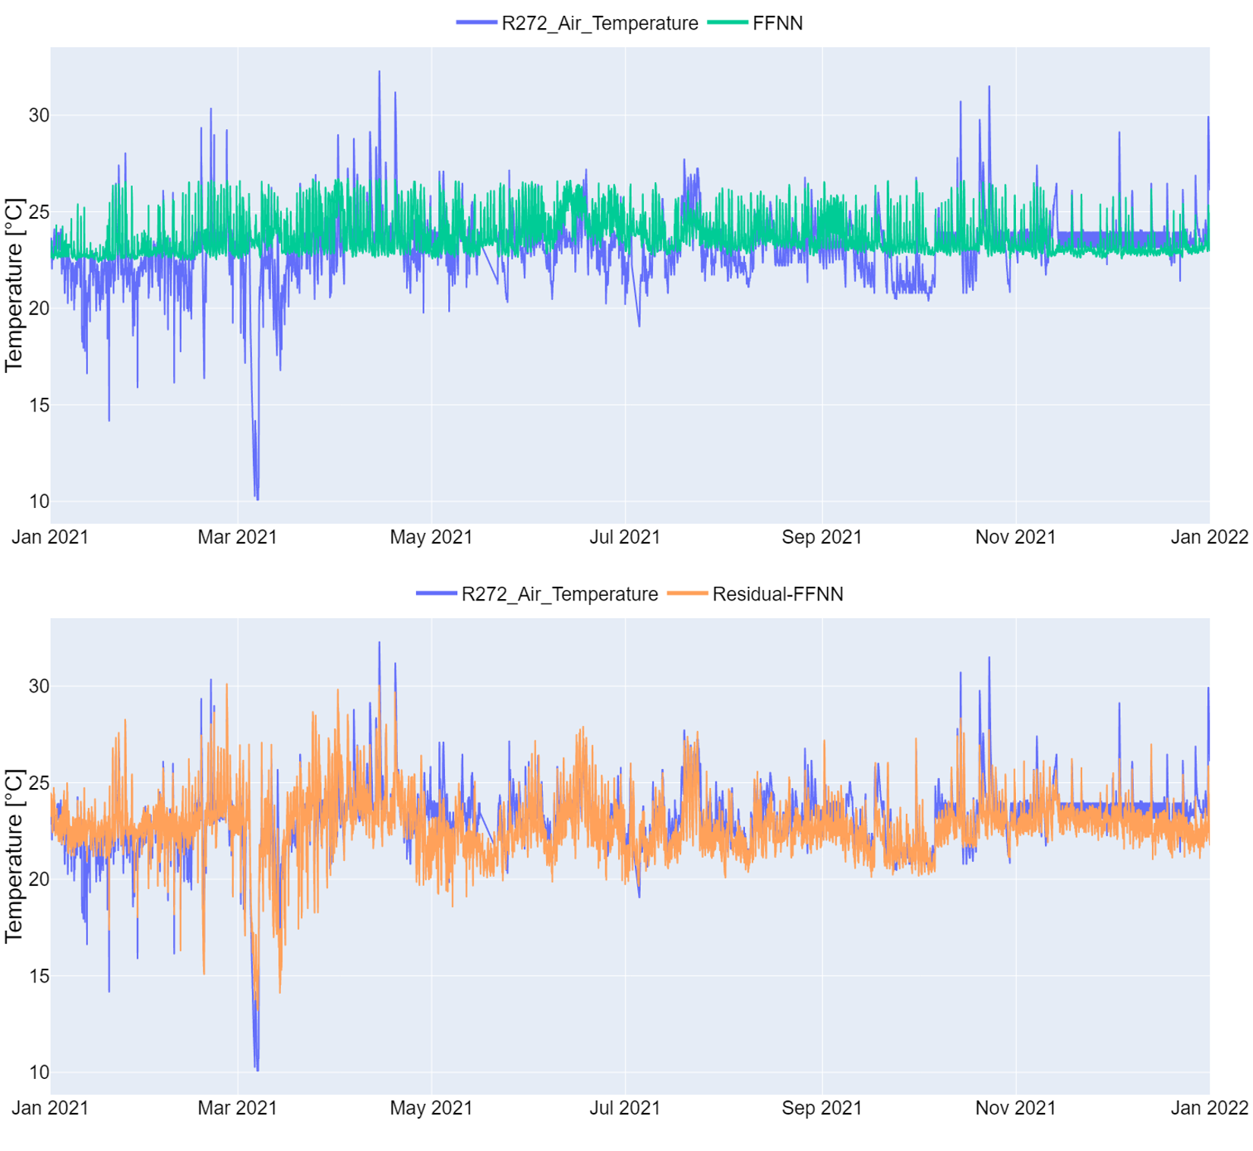Click the May 2021 tick label in the bottom chart
Viewport: 1253px width, 1151px height.
coord(431,1108)
